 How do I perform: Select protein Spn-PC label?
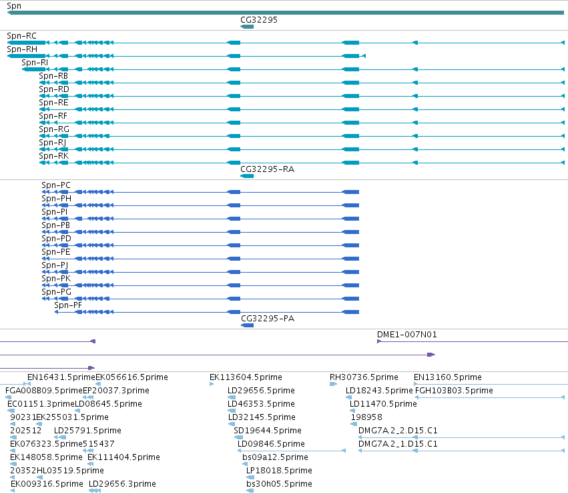click(56, 185)
